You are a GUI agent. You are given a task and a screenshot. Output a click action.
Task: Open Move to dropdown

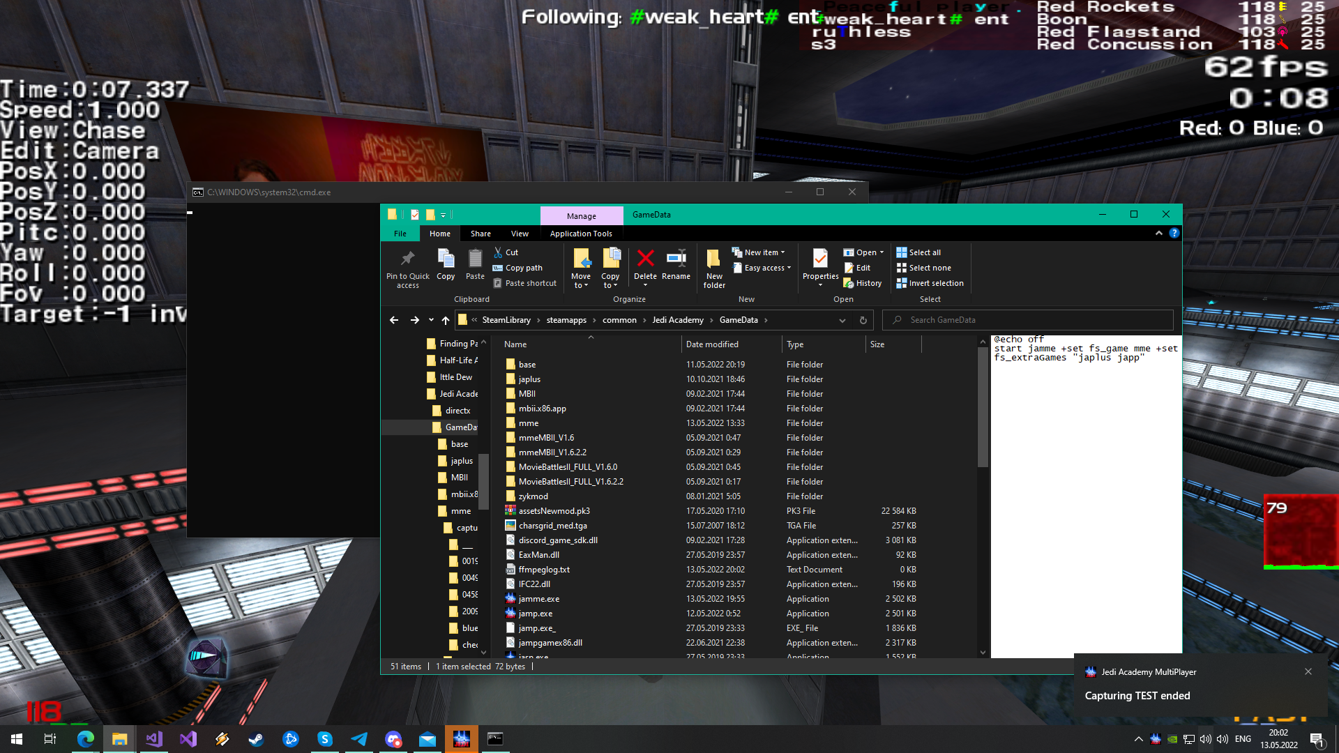tap(581, 268)
